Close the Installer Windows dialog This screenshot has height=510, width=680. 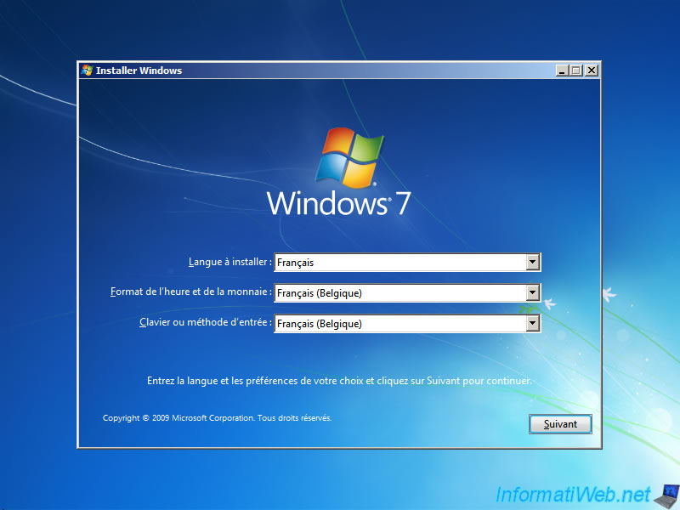[x=592, y=71]
